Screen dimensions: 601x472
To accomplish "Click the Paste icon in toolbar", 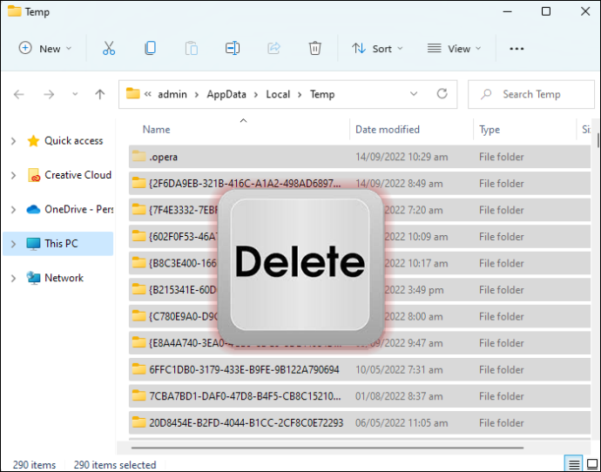I will pyautogui.click(x=192, y=49).
